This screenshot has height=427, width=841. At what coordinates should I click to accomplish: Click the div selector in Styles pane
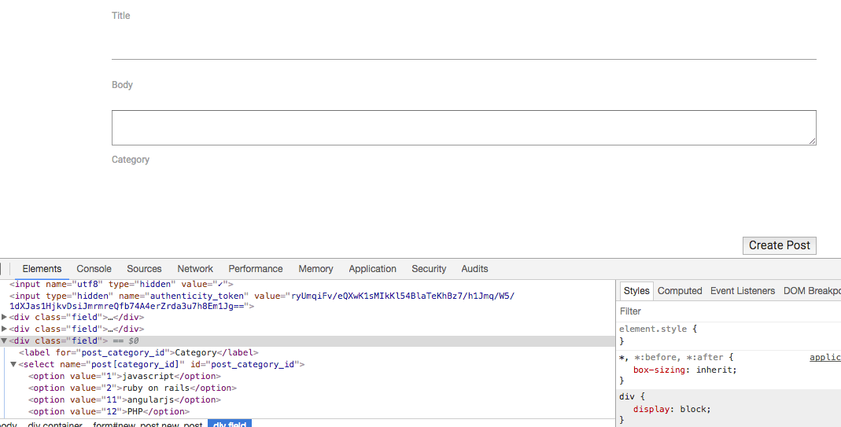point(626,396)
